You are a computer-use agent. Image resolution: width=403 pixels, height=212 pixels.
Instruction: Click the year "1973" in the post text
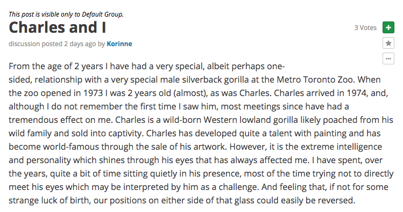tap(93, 93)
